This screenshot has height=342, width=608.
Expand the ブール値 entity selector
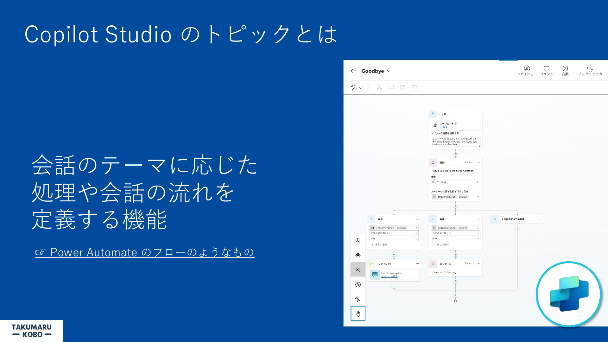click(x=455, y=182)
